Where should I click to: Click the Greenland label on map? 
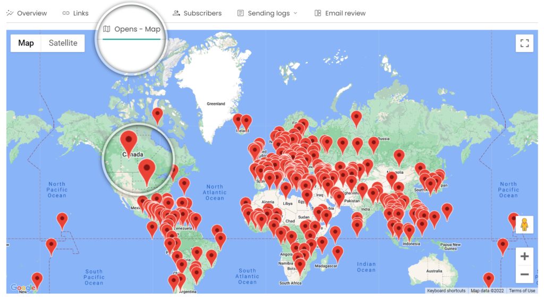216,104
